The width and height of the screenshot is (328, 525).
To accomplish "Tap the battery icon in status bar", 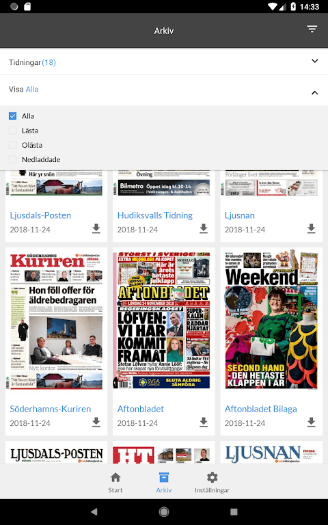I will point(293,6).
